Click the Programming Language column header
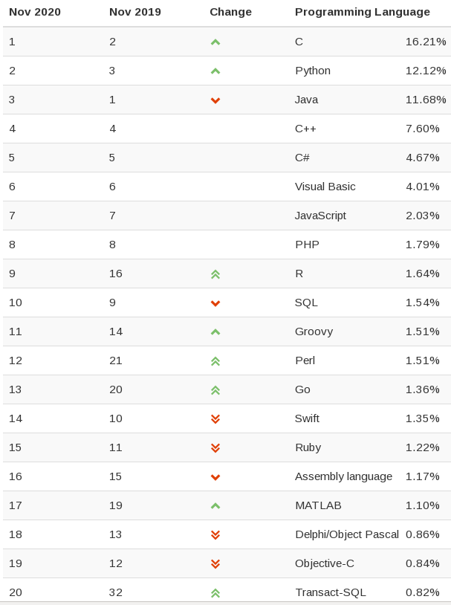The image size is (451, 605). pos(362,12)
